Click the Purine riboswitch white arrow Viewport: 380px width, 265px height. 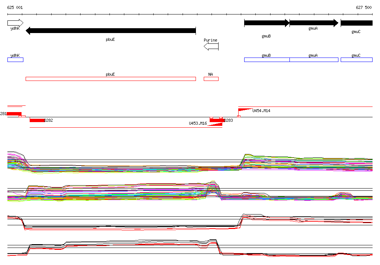[x=211, y=46]
